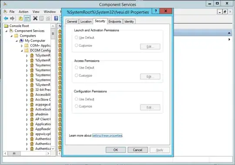This screenshot has width=235, height=165.
Task: Select Use Default under Access Permissions
Action: pos(76,67)
